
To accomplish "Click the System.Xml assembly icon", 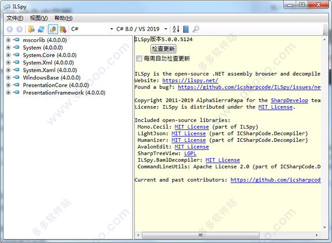I will [17, 62].
